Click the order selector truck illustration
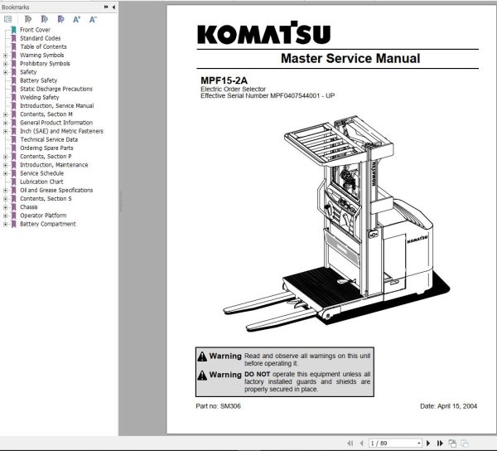 click(336, 223)
